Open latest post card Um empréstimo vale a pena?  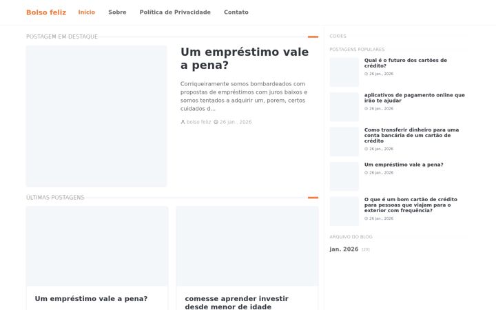pos(91,298)
